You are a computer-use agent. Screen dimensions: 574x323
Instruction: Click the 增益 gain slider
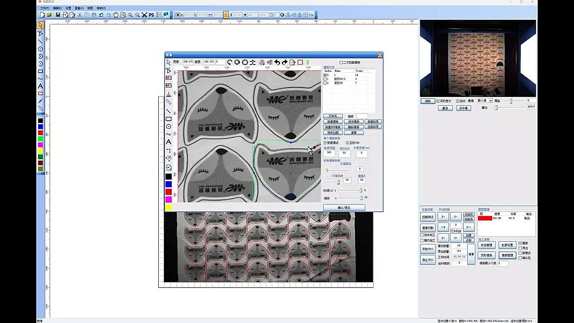click(511, 101)
